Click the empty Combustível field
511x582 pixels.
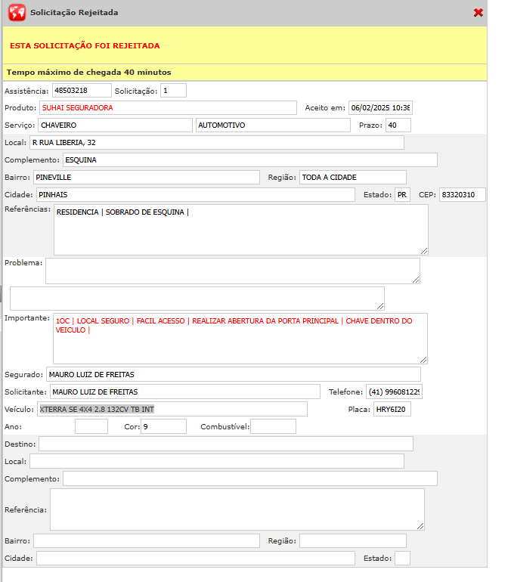(x=274, y=427)
